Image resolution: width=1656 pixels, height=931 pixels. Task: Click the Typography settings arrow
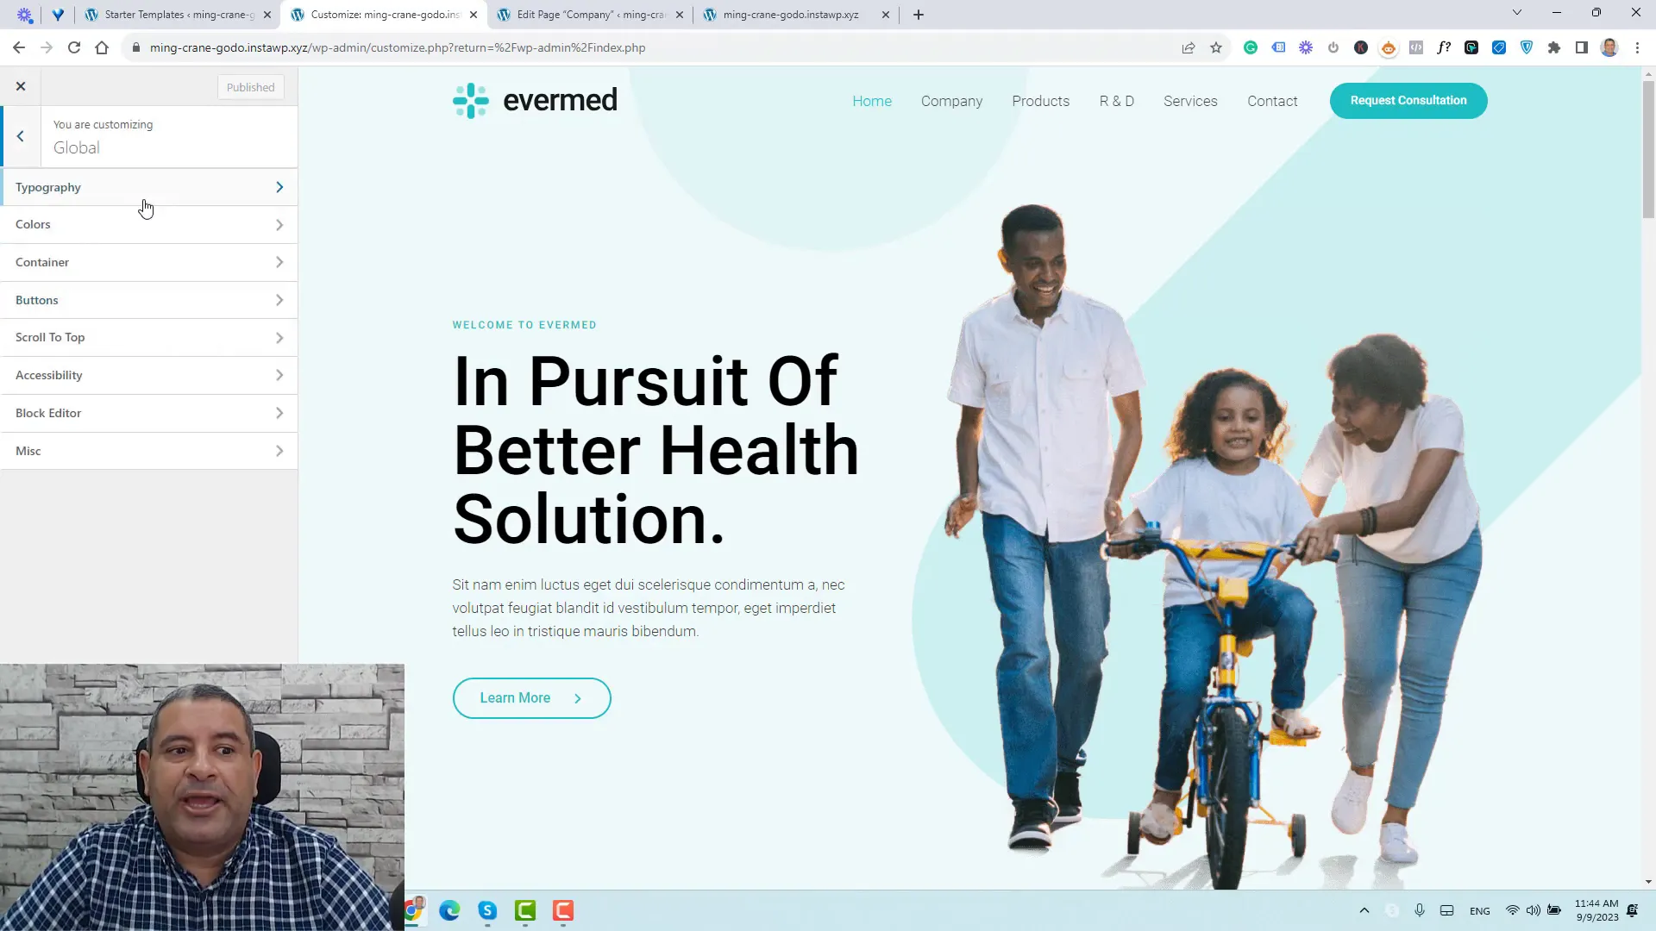pyautogui.click(x=279, y=186)
